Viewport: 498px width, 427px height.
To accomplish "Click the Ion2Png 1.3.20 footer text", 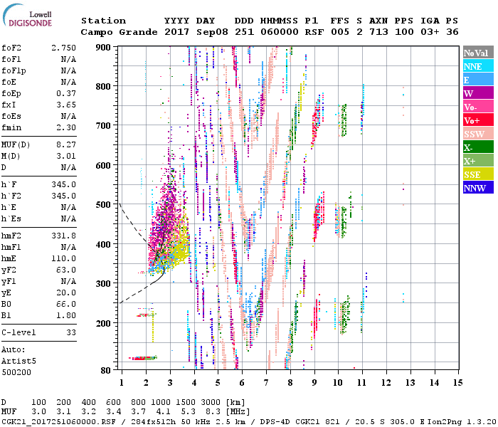I will [x=462, y=421].
